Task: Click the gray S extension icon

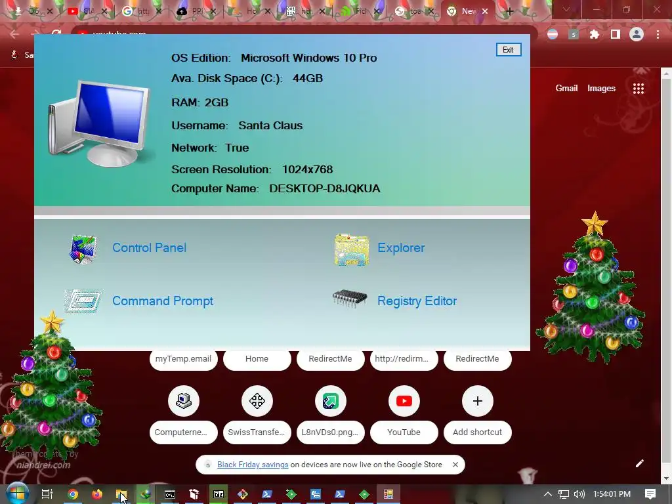Action: coord(574,34)
